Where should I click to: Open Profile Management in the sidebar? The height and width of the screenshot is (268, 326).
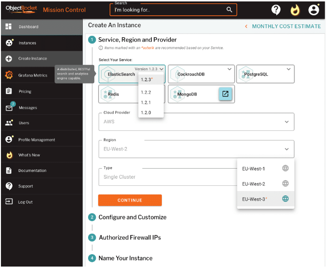(x=42, y=139)
